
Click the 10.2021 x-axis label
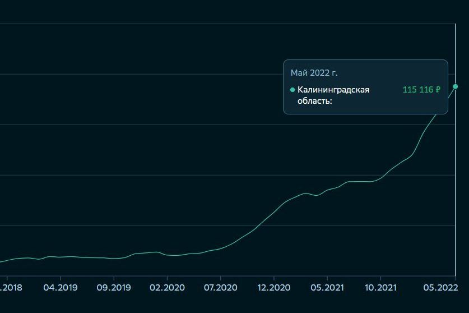coord(380,287)
